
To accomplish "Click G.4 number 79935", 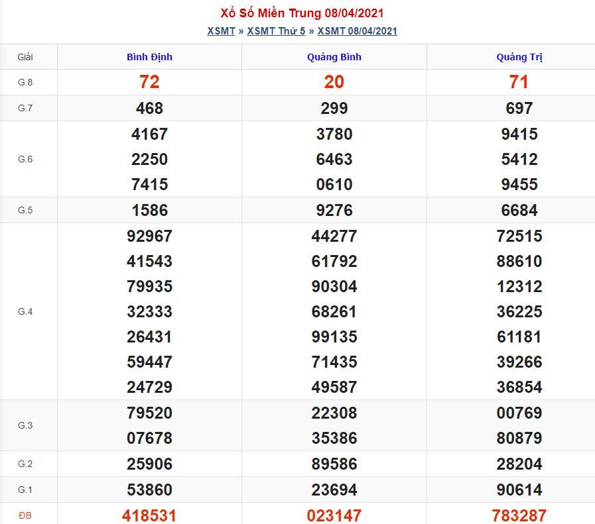I will pyautogui.click(x=149, y=286).
